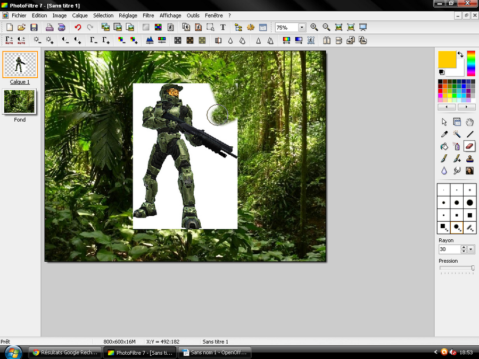Switch to the OpenOffice Sans nom 1 taskbar button

(x=215, y=353)
